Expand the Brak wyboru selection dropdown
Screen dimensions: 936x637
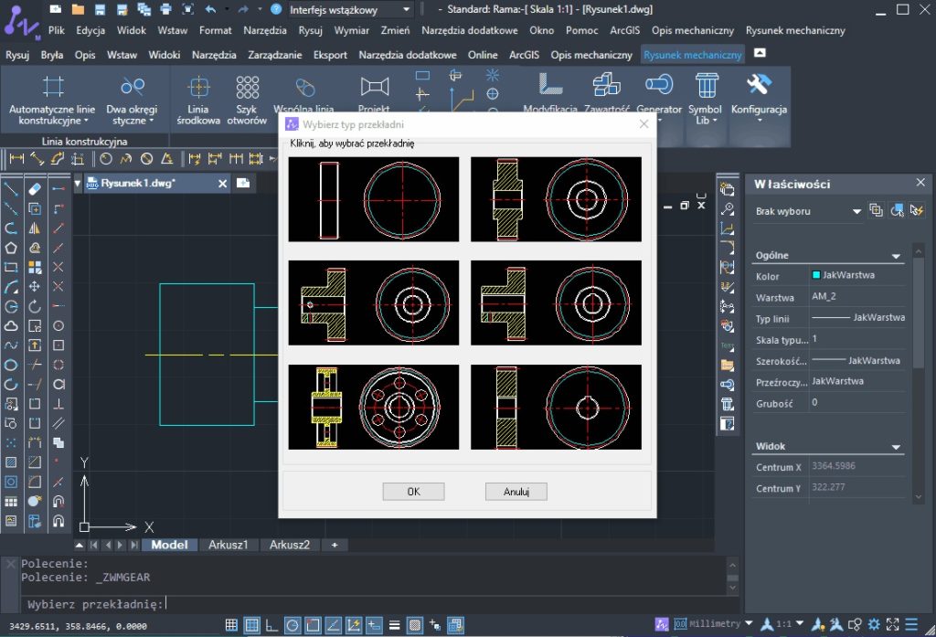coord(856,211)
